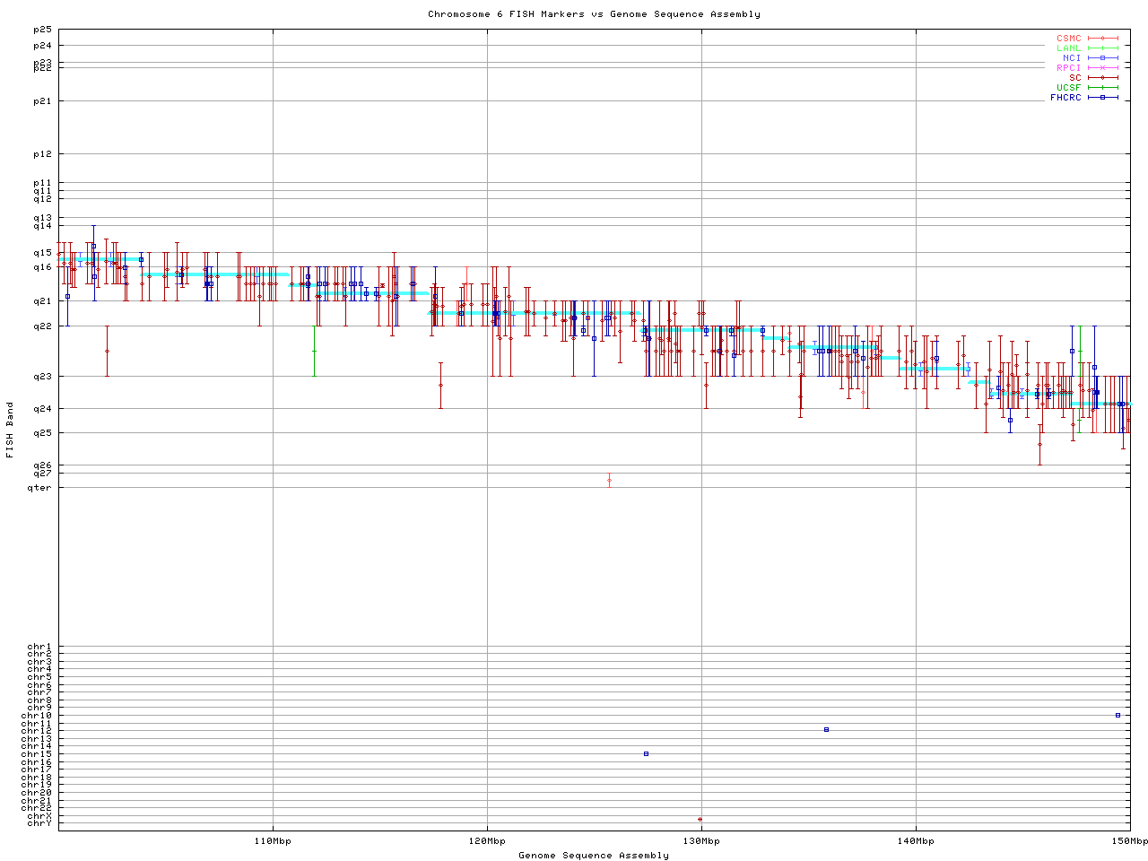Click the blue square marker on chr15 row
This screenshot has width=1148, height=861.
click(x=646, y=753)
